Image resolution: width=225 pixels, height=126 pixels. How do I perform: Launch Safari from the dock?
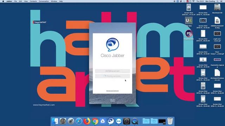(79, 121)
